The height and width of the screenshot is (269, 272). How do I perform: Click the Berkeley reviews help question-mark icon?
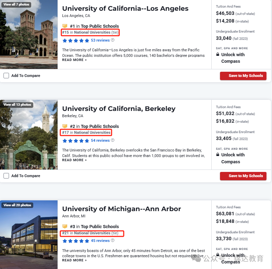pos(113,140)
